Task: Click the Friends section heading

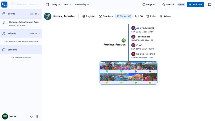Action: 12,33
